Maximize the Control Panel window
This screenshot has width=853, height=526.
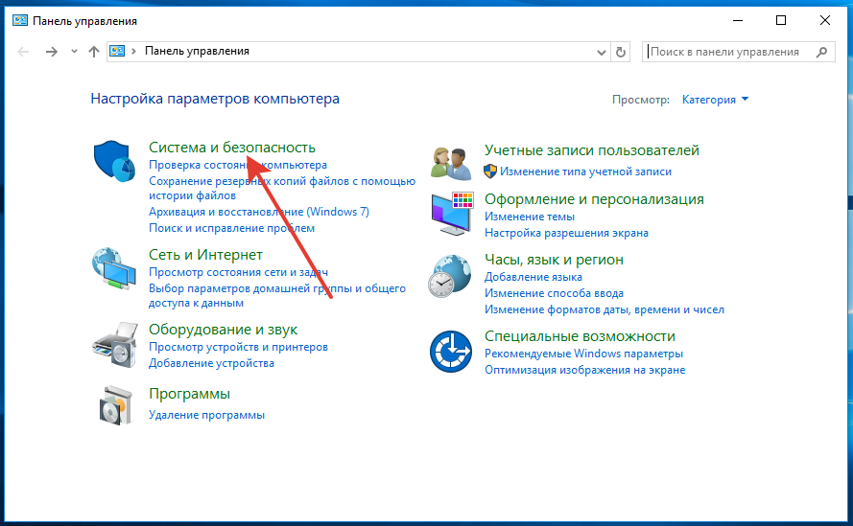(x=781, y=21)
